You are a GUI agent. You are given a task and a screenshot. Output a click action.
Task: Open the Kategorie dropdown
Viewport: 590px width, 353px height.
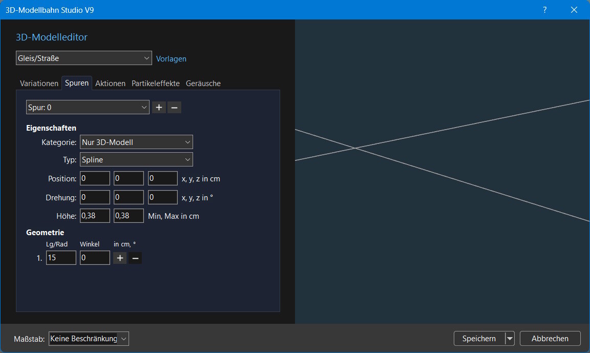tap(136, 142)
